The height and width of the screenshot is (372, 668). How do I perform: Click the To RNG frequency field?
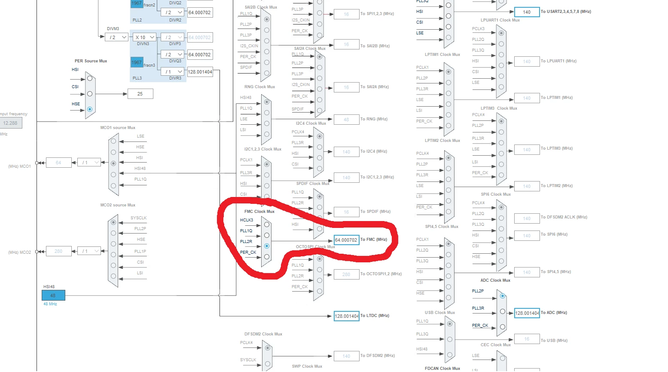(x=346, y=120)
